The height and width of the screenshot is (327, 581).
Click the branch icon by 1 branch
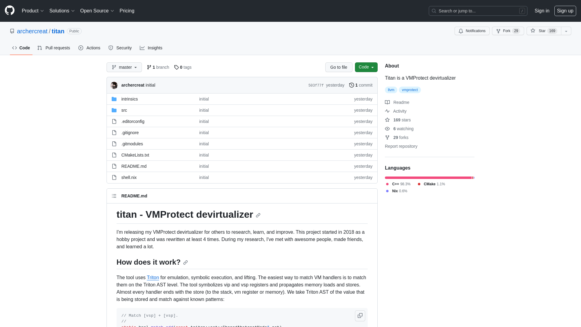click(x=149, y=67)
